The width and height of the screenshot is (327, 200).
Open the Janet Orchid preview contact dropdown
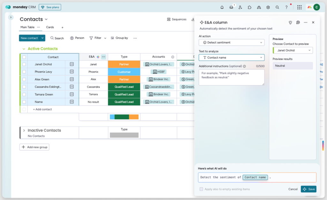click(293, 50)
